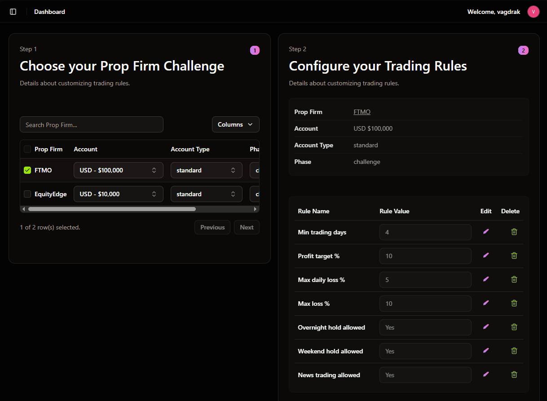Toggle the sidebar panel icon
Screen dimensions: 547x401
[13, 12]
